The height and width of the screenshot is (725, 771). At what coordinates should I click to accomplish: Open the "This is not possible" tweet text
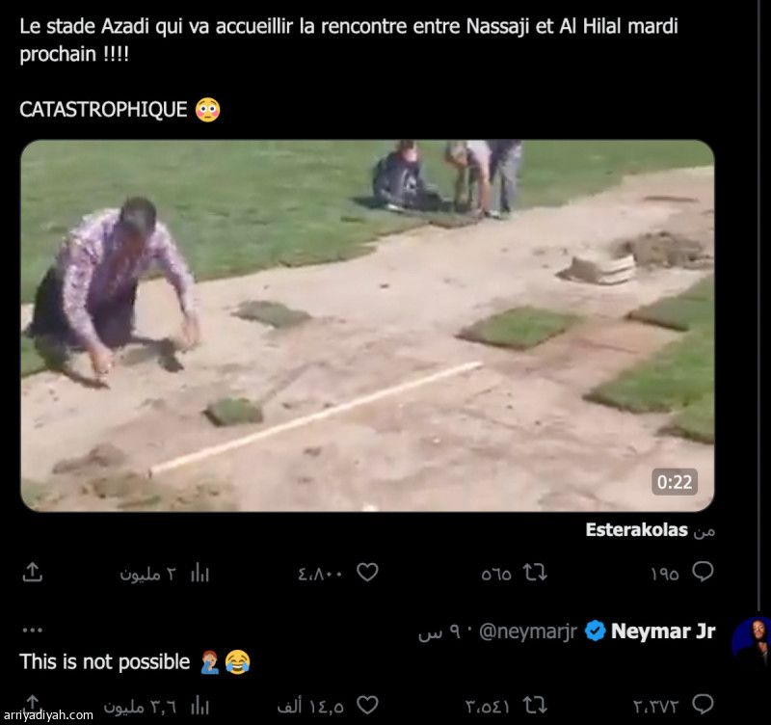coord(105,661)
